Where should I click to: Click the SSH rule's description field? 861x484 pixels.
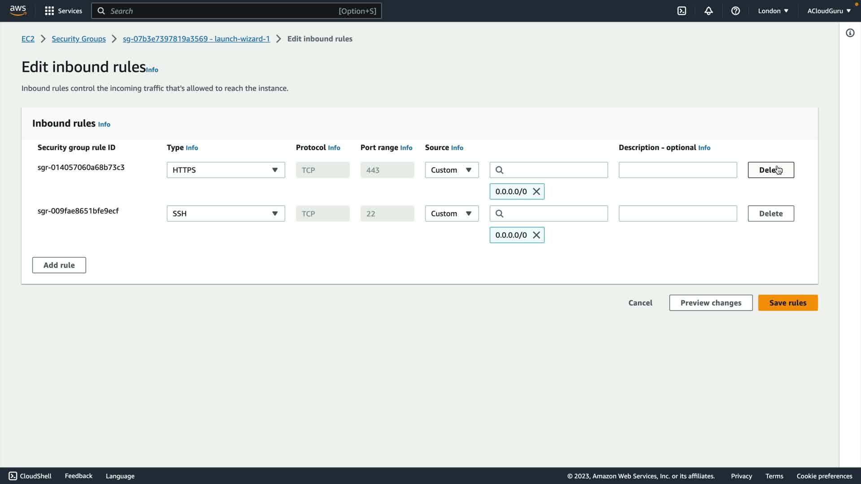(677, 213)
